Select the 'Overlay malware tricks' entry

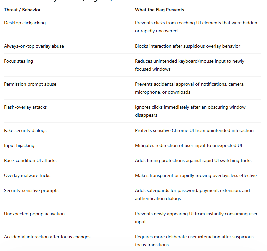(x=27, y=175)
